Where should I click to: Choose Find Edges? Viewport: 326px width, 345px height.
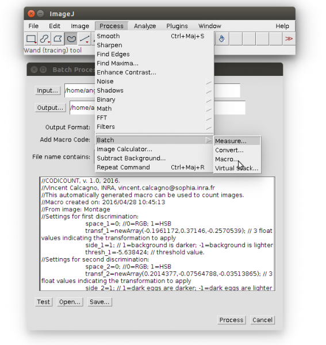pos(154,54)
